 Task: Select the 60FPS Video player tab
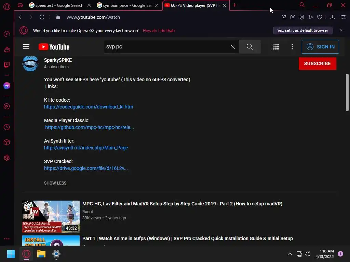pos(192,5)
